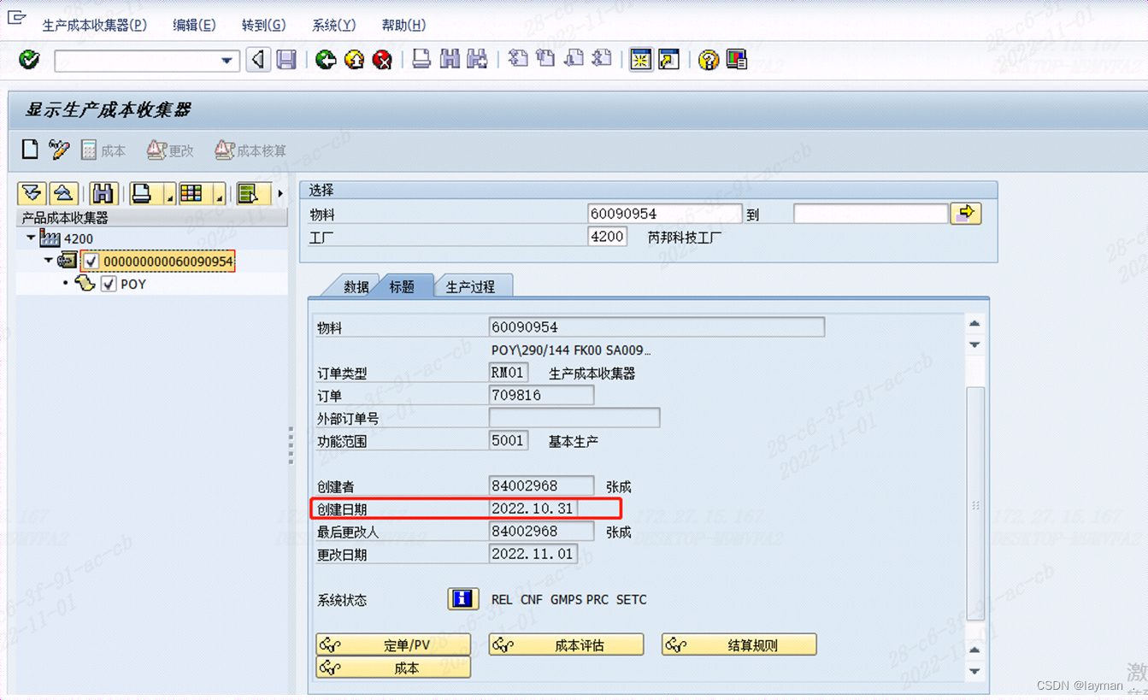Open the command field dropdown arrow
The image size is (1148, 700).
click(x=227, y=61)
